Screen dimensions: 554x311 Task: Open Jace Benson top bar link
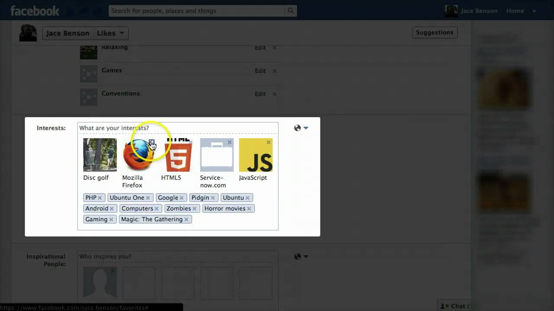(x=479, y=11)
